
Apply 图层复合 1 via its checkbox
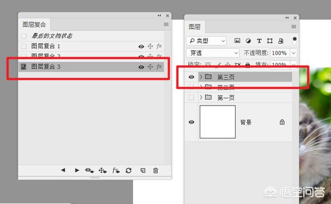click(24, 46)
